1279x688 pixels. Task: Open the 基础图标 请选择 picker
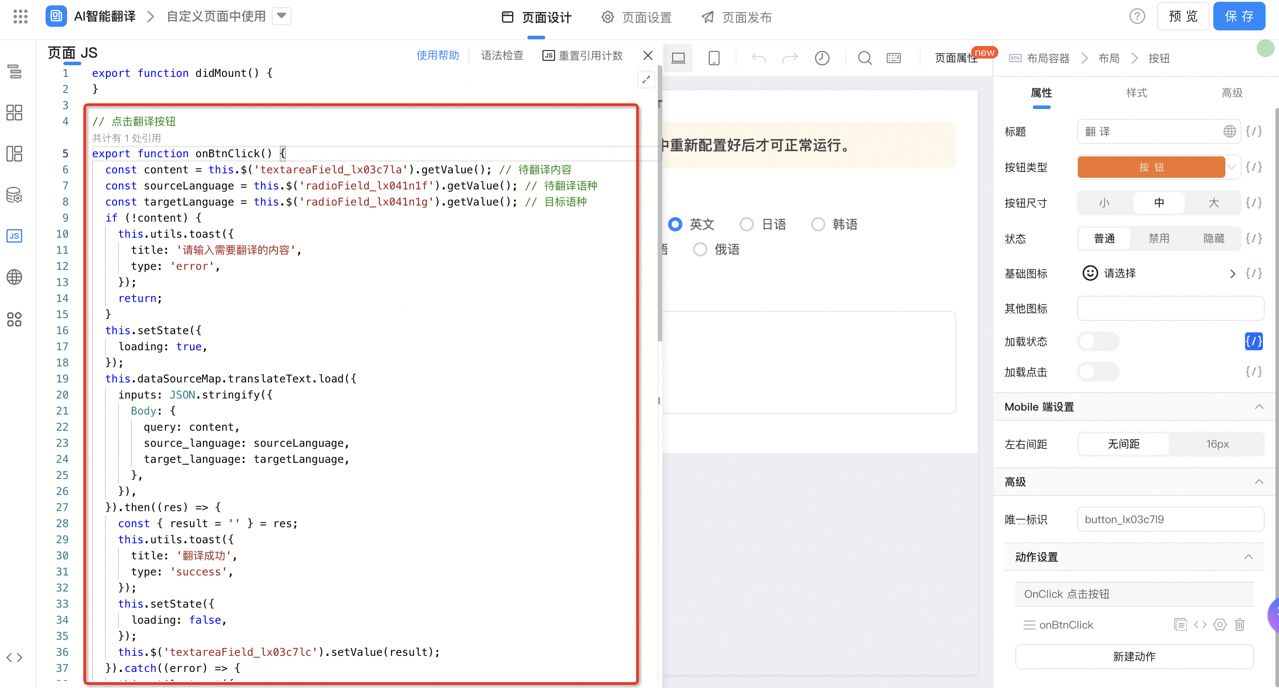point(1159,273)
